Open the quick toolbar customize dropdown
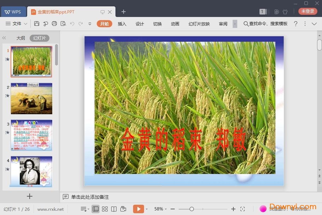 tap(89, 24)
